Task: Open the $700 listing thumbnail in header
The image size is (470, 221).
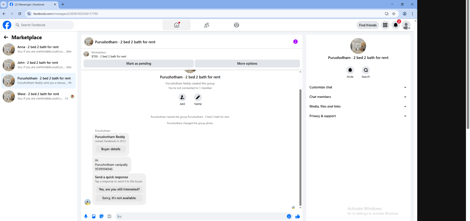Action: (x=86, y=54)
